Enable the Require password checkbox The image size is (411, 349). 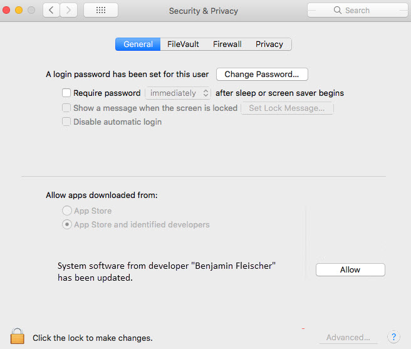click(66, 93)
